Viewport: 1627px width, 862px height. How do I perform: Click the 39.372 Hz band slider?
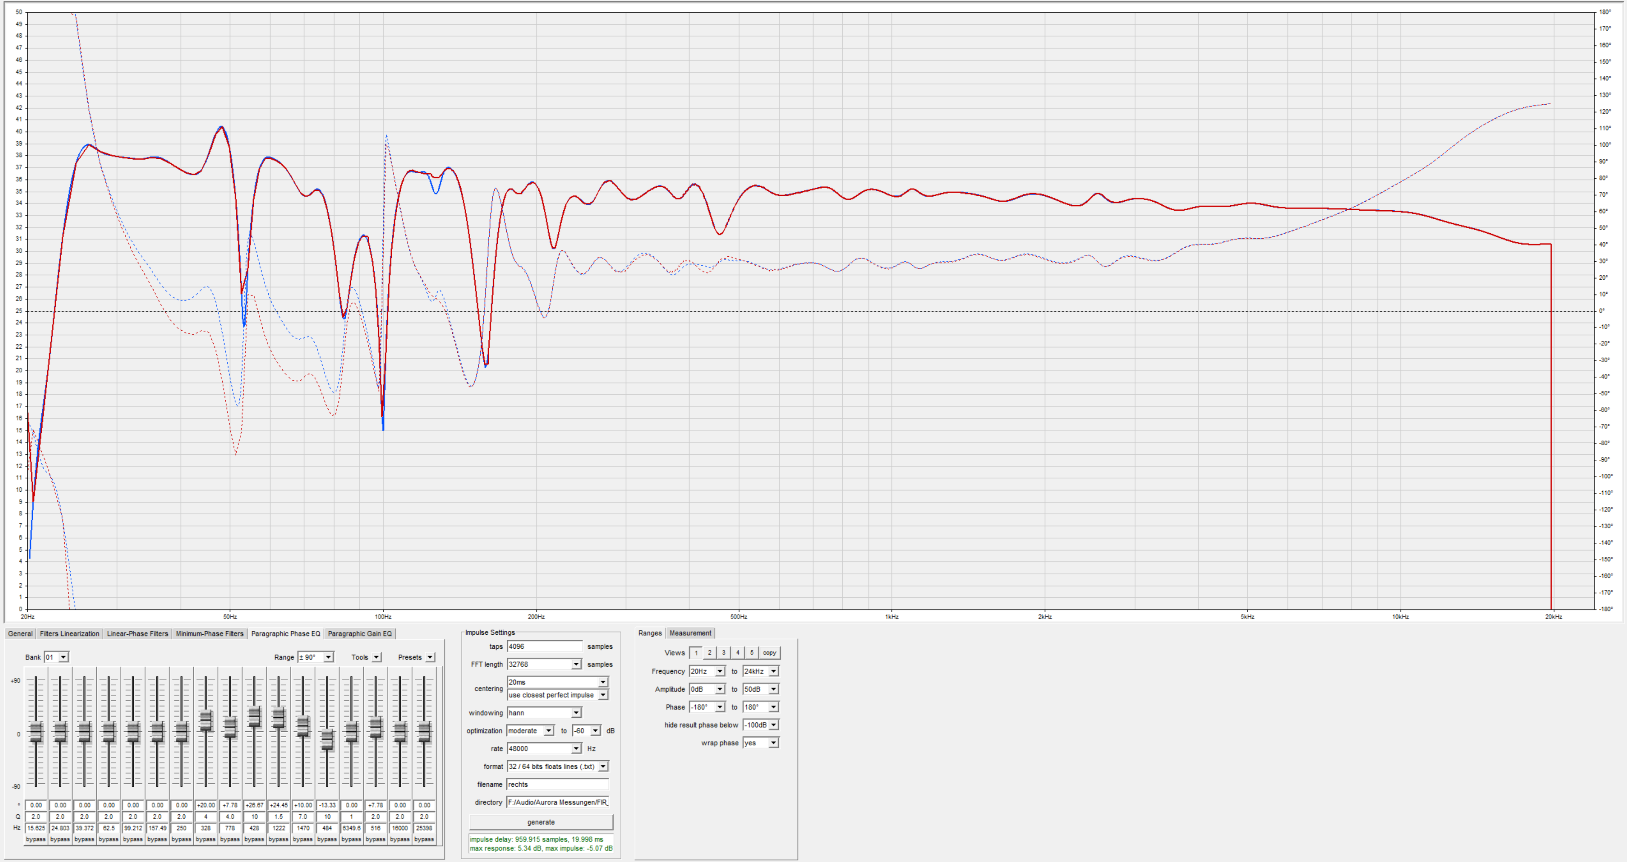click(x=85, y=732)
